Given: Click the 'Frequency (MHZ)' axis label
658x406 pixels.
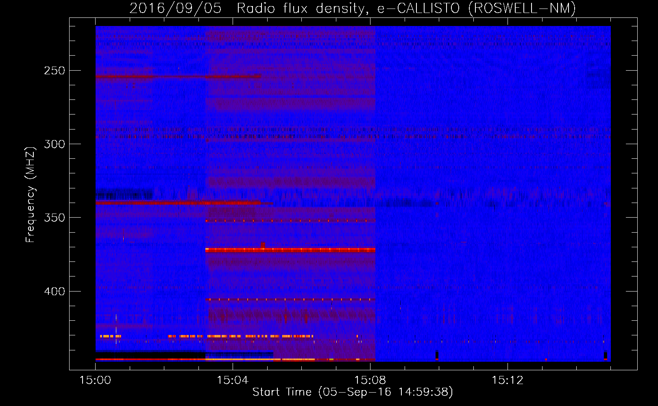Looking at the screenshot, I should [x=31, y=195].
